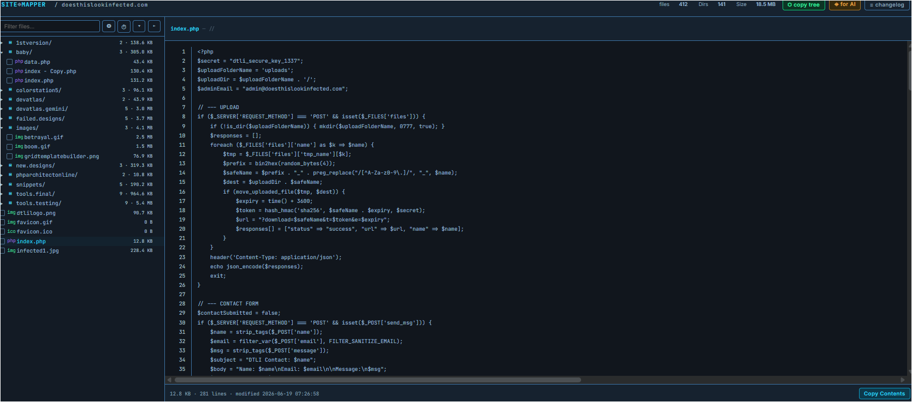
Task: Tick the checkbox for infected1.jpg
Action: click(x=3, y=250)
